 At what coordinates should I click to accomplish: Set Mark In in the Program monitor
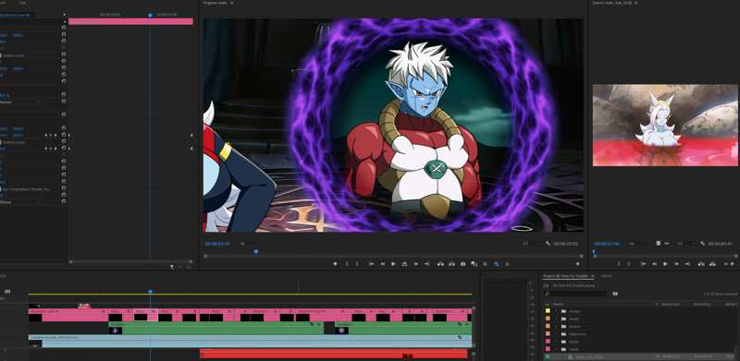pos(346,264)
